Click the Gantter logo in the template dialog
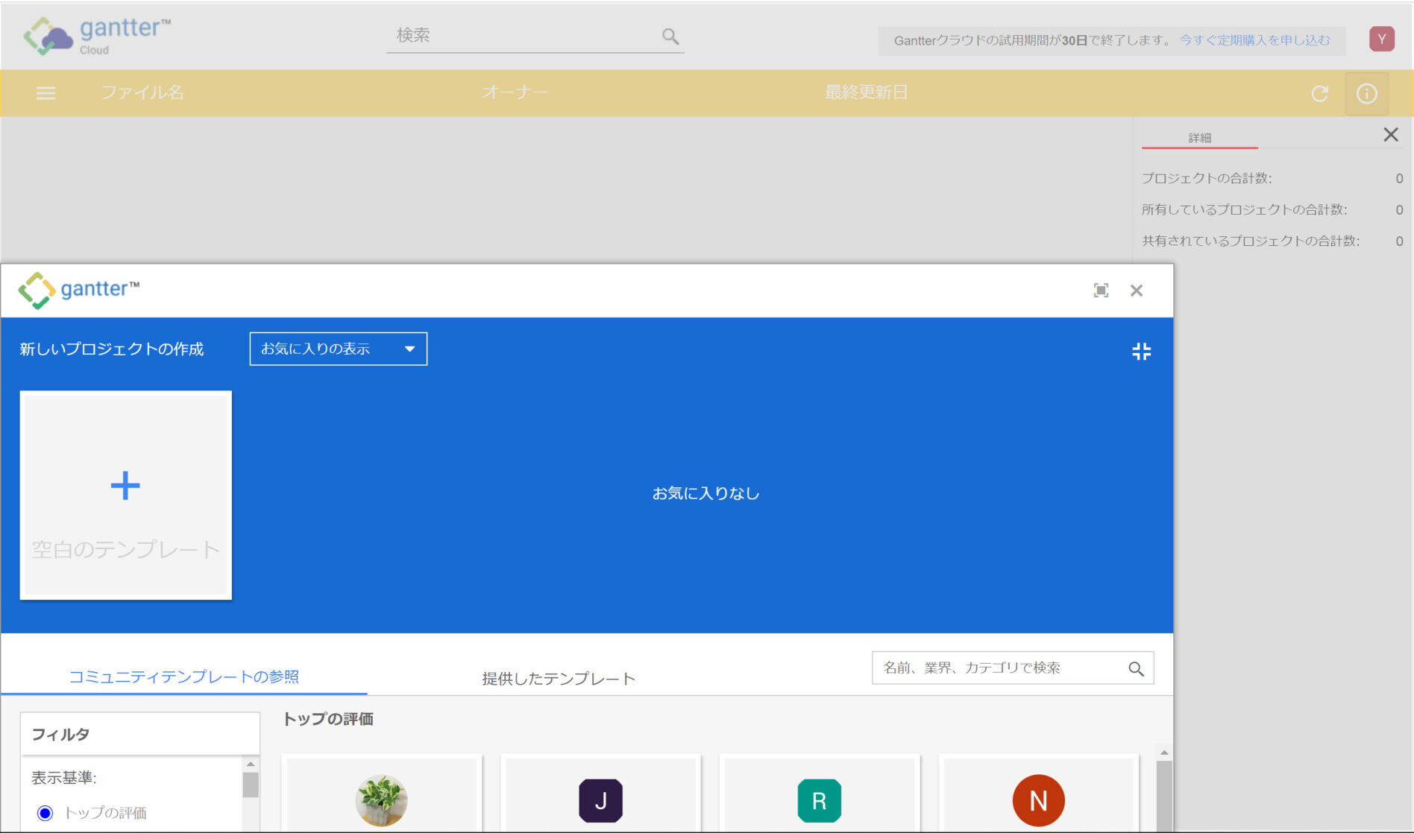This screenshot has height=833, width=1414. [x=80, y=289]
